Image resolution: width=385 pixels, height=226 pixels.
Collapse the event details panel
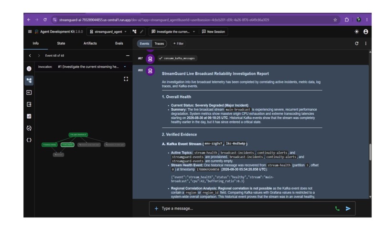[x=128, y=56]
